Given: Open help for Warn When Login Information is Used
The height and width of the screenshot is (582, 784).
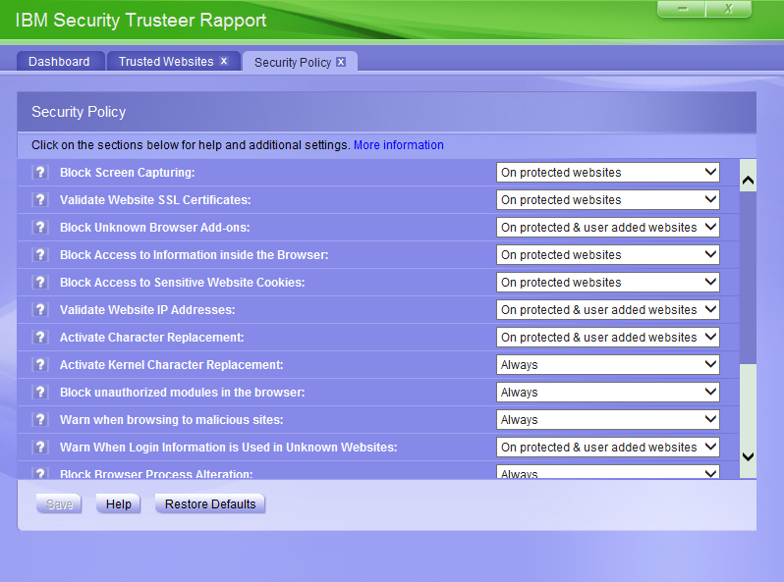Looking at the screenshot, I should [40, 448].
